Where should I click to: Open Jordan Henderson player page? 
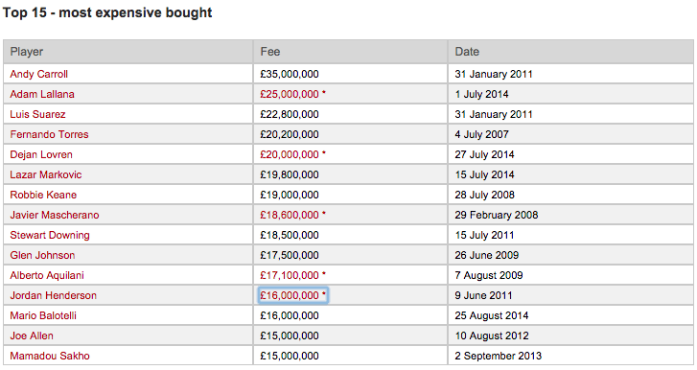(x=54, y=295)
